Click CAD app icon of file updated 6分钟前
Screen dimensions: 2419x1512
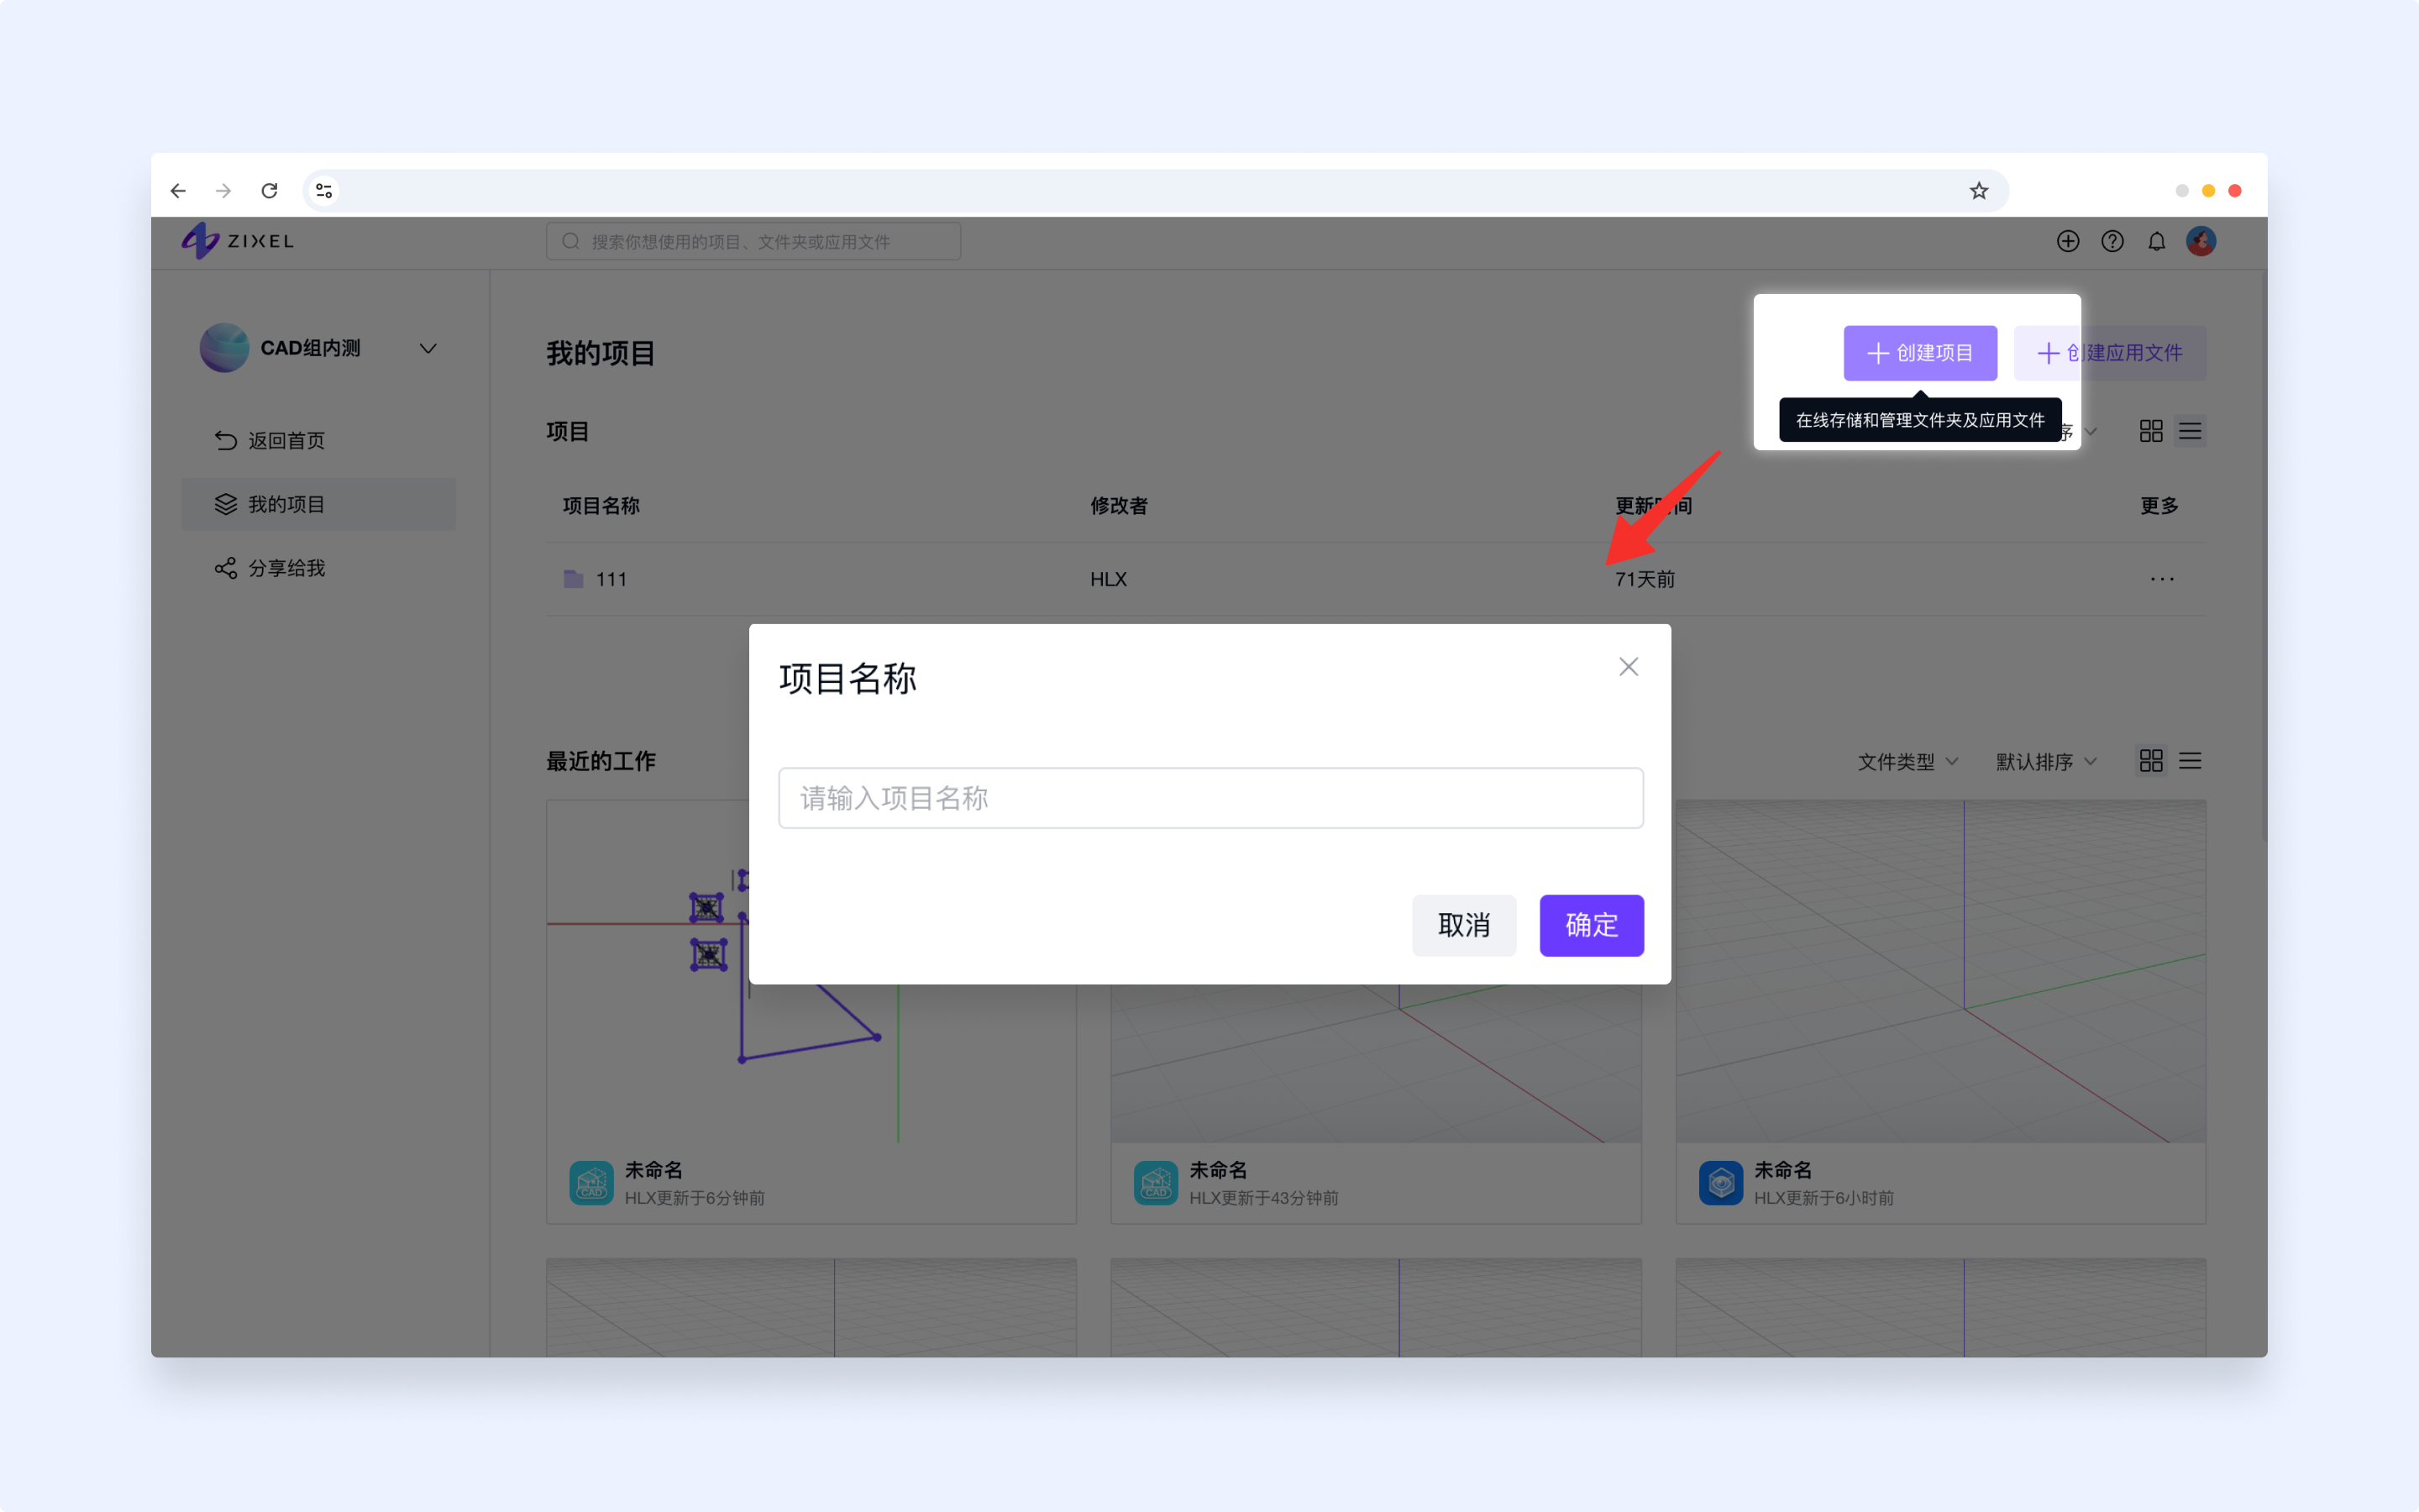tap(590, 1183)
